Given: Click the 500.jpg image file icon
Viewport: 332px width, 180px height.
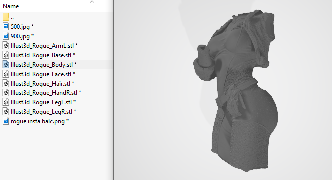Looking at the screenshot, I should pyautogui.click(x=6, y=26).
